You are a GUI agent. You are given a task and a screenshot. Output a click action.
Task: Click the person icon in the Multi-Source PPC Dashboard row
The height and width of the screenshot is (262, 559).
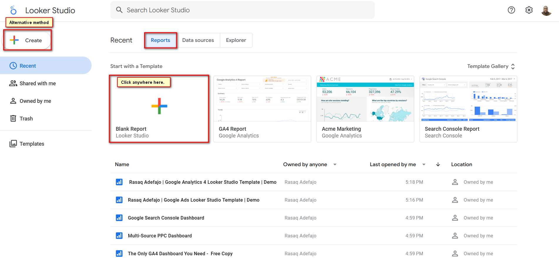[x=455, y=236]
